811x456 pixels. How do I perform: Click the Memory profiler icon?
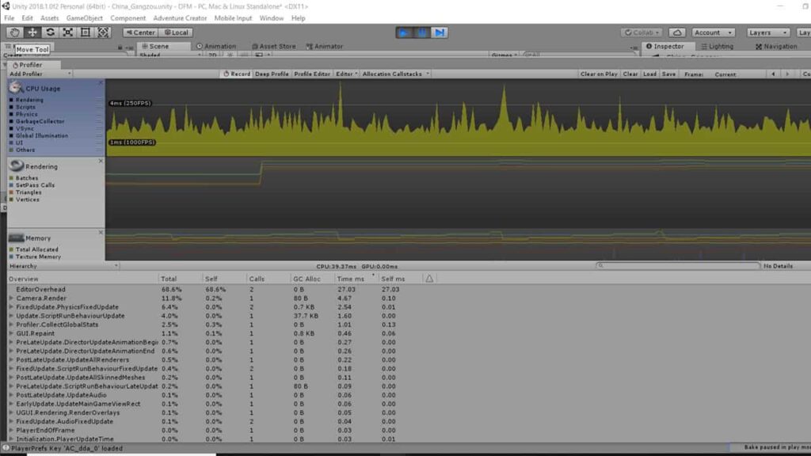tap(16, 237)
